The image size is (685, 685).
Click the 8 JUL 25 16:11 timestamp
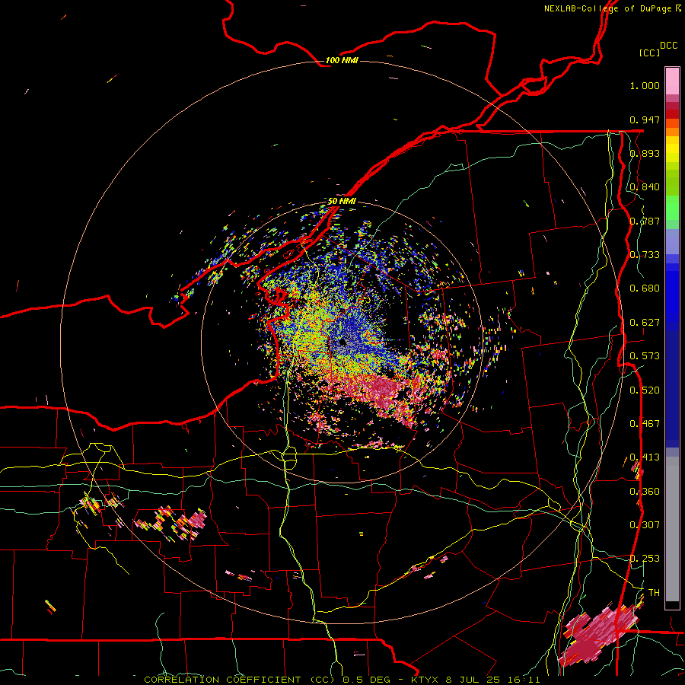[492, 680]
